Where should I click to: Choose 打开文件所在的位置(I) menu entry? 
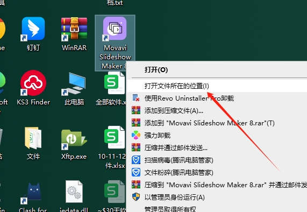click(x=217, y=86)
